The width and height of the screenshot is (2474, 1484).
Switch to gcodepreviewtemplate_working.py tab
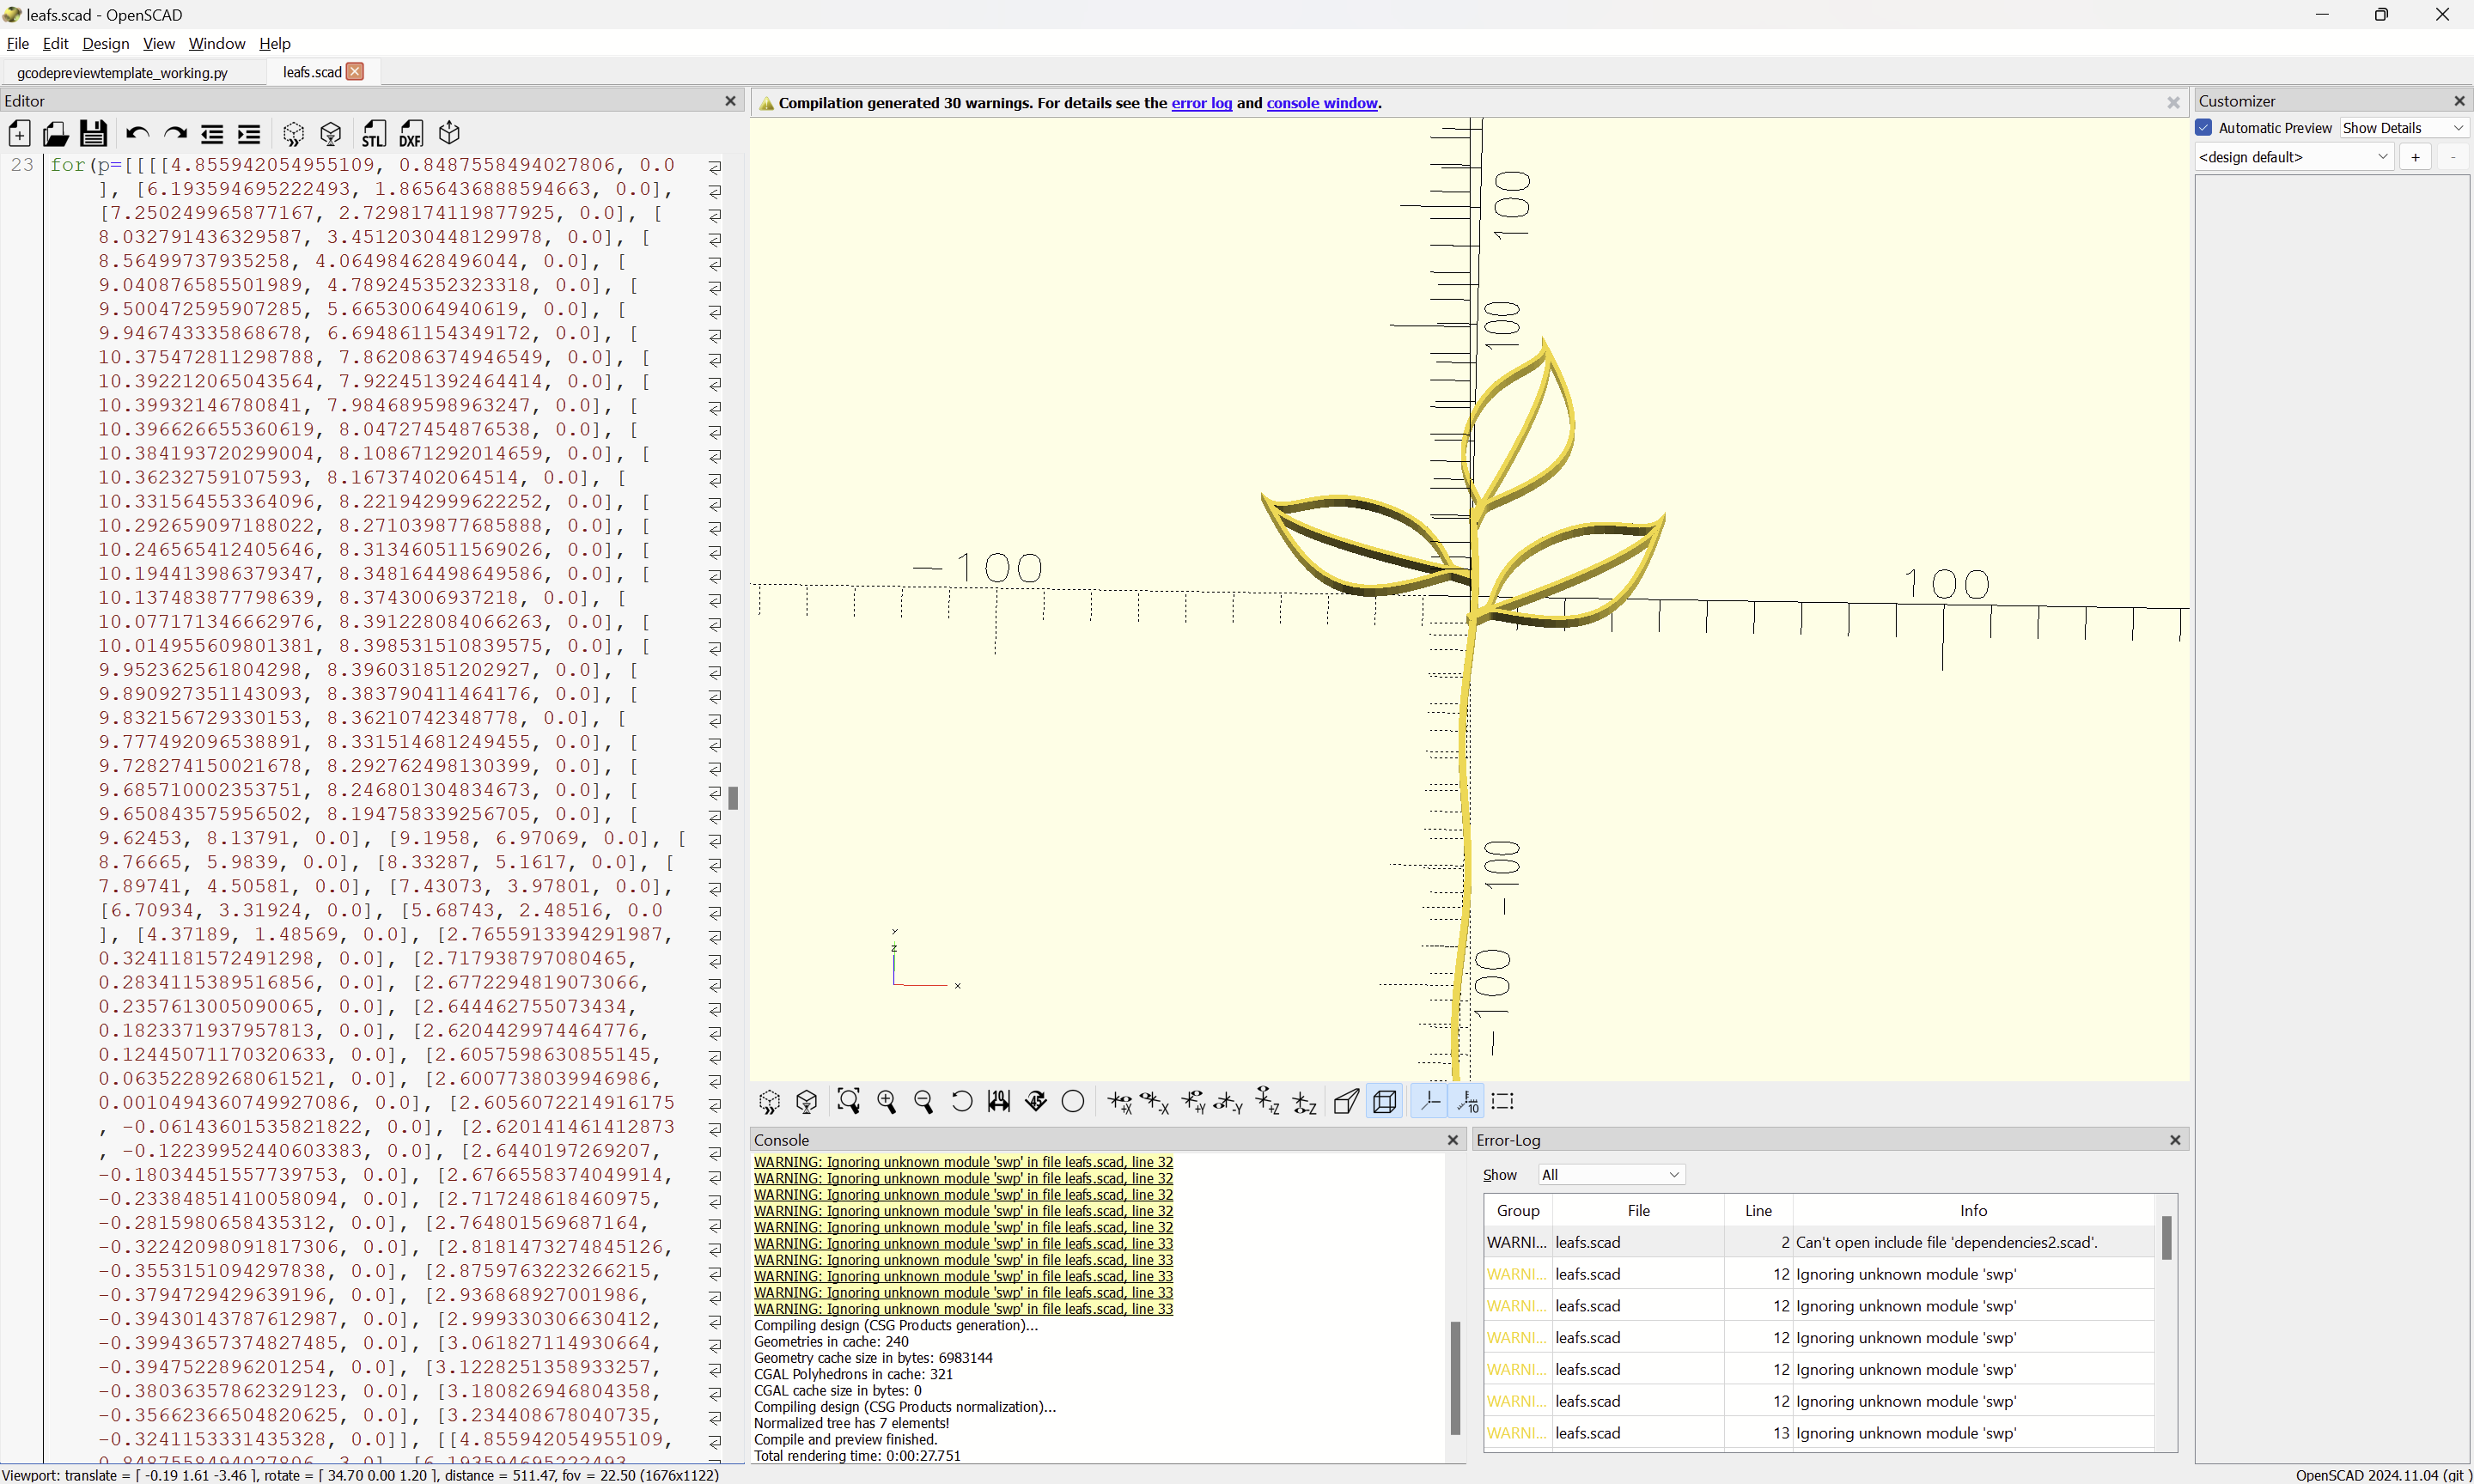[x=123, y=72]
